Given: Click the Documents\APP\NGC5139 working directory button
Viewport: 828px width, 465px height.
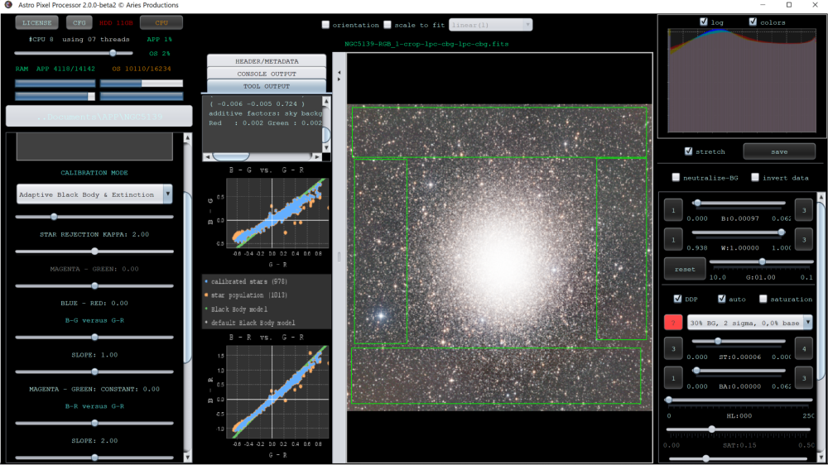Looking at the screenshot, I should (x=99, y=116).
